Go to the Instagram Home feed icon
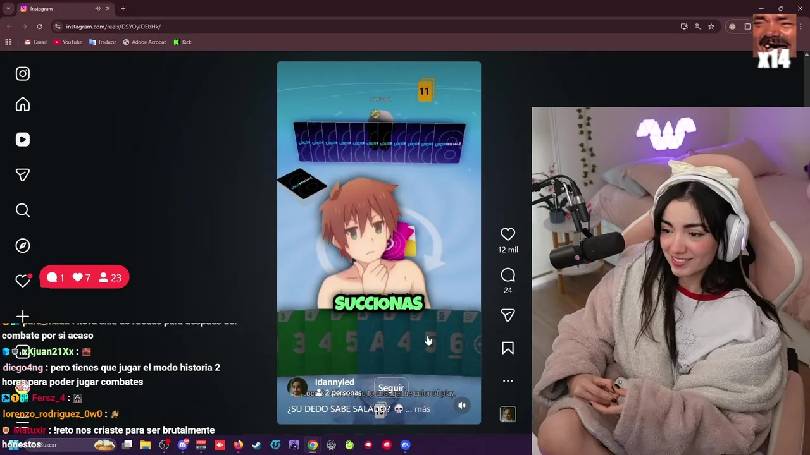 click(x=23, y=105)
